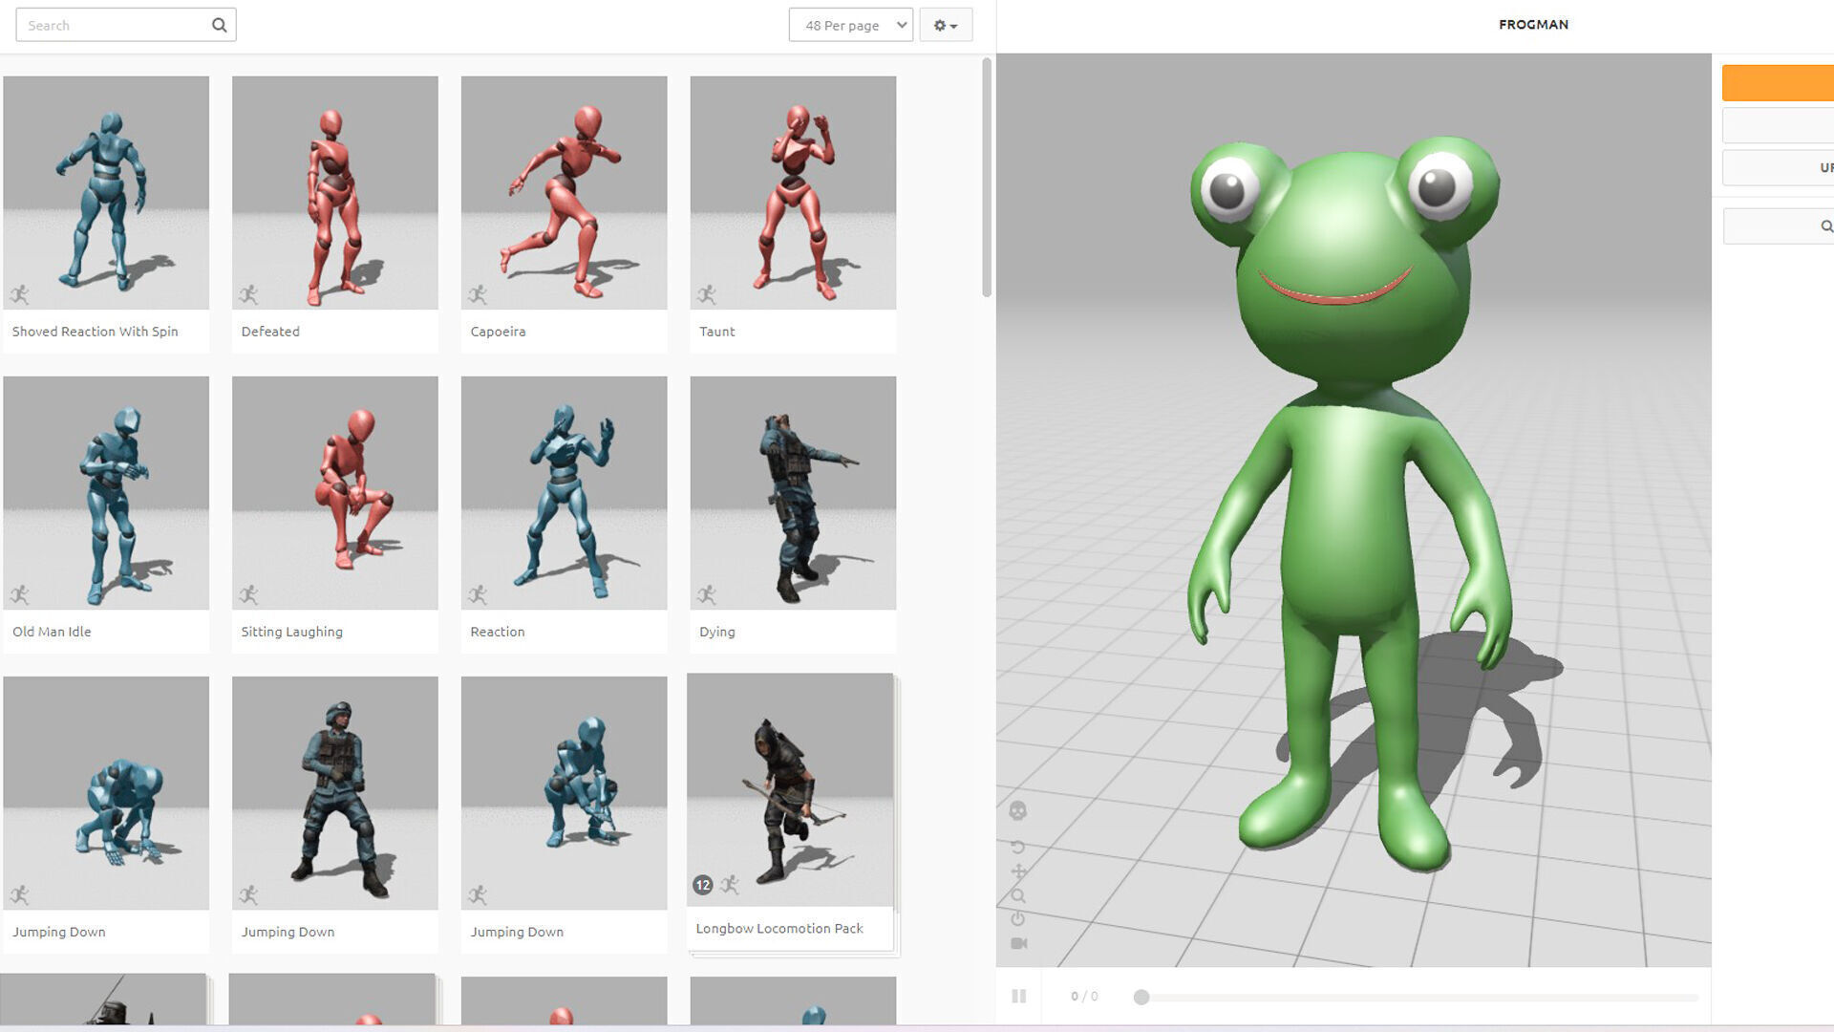Click the FROGMAN character title
Viewport: 1834px width, 1032px height.
[x=1533, y=25]
